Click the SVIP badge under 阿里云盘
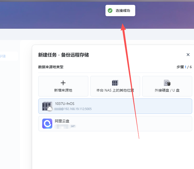 73,126
